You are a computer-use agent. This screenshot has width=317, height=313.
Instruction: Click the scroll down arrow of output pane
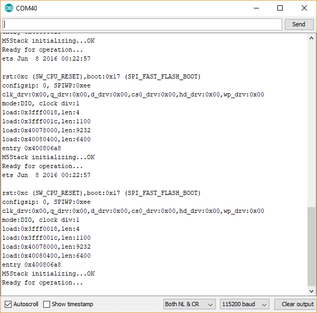coord(311,291)
